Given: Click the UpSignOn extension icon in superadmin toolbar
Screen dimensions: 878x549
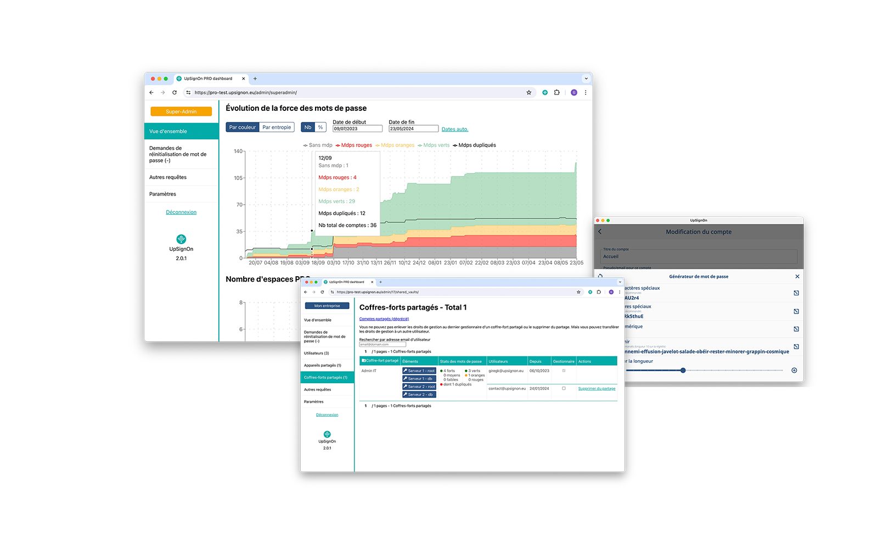Looking at the screenshot, I should [x=545, y=93].
